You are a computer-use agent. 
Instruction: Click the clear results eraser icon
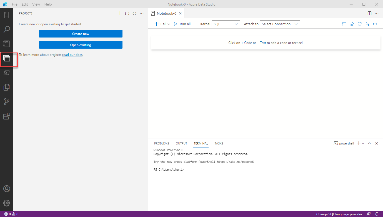352,24
